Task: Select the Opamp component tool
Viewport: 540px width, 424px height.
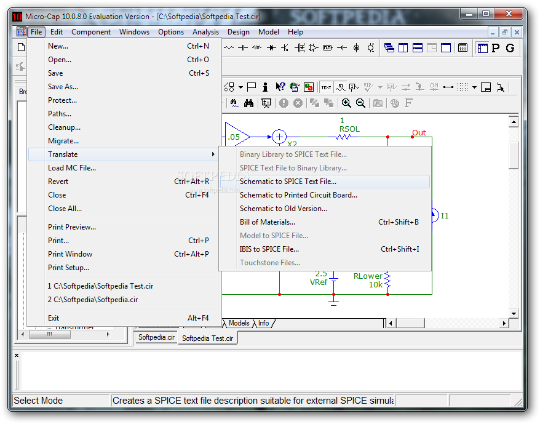Action: point(314,48)
